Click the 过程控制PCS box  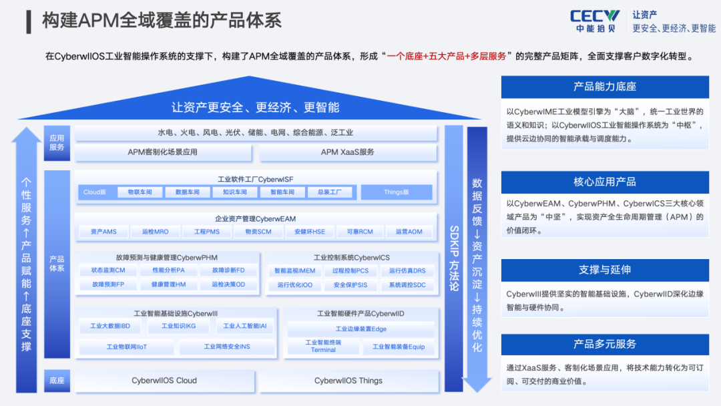pyautogui.click(x=350, y=271)
